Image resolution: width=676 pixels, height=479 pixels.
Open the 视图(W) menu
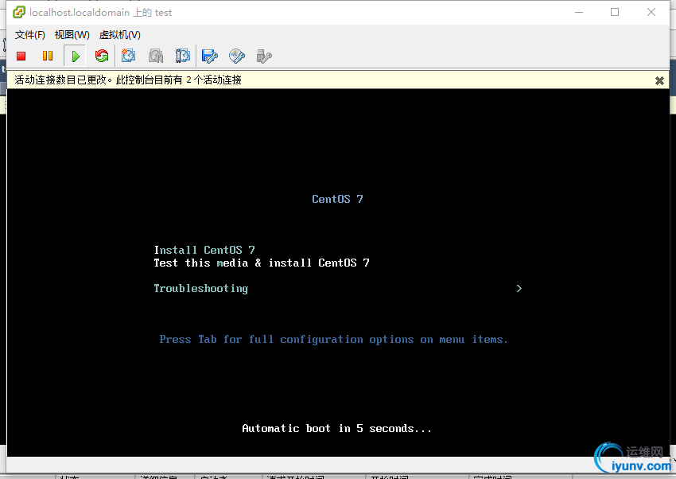click(72, 35)
